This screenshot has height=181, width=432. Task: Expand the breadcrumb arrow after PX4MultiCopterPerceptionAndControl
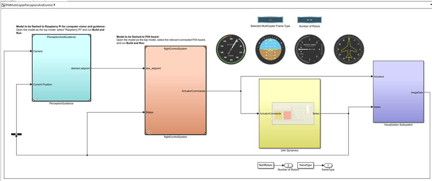pos(55,5)
